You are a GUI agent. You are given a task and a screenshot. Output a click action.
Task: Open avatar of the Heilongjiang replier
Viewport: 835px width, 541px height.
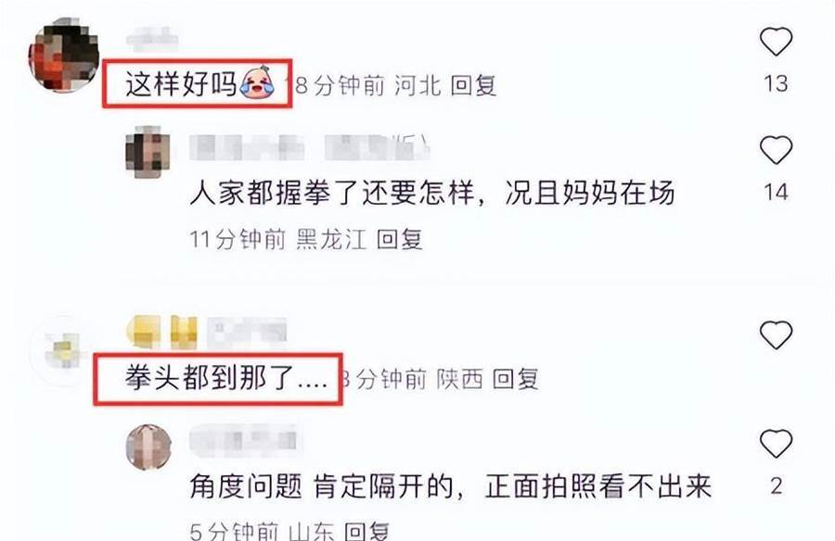point(148,151)
